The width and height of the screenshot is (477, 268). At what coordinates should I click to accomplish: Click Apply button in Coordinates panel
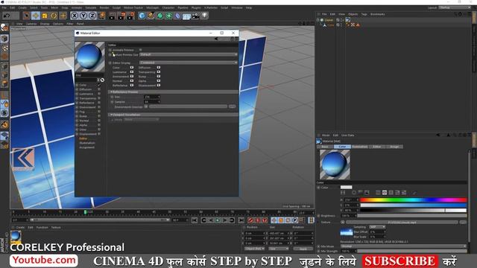click(303, 249)
